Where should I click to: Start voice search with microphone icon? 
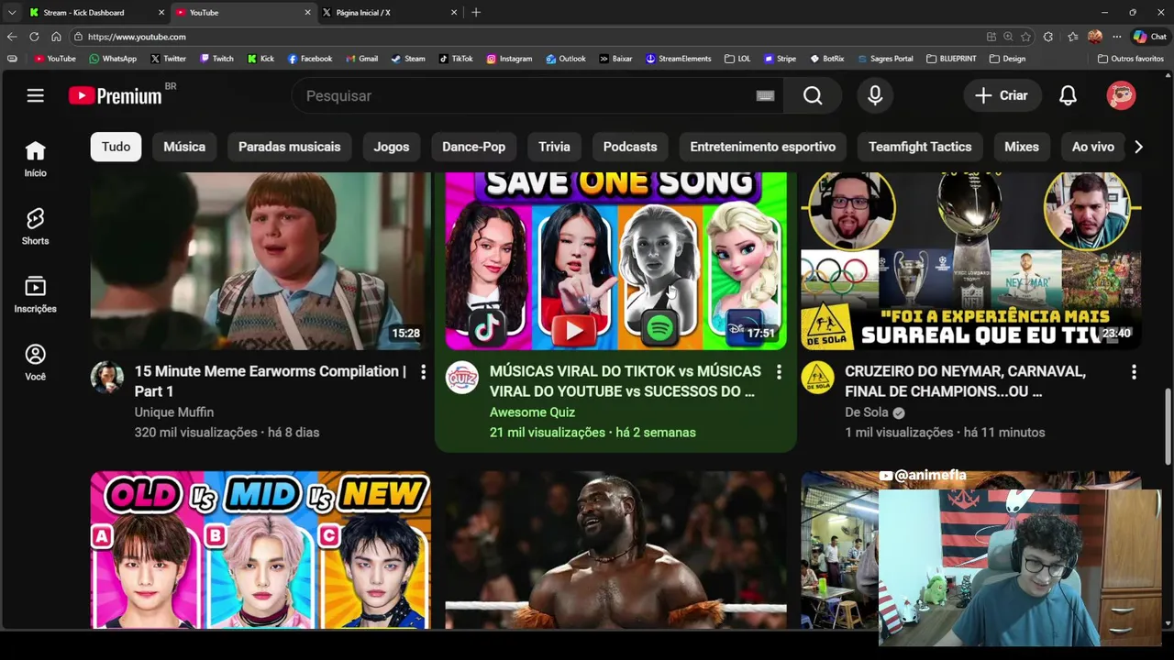875,95
